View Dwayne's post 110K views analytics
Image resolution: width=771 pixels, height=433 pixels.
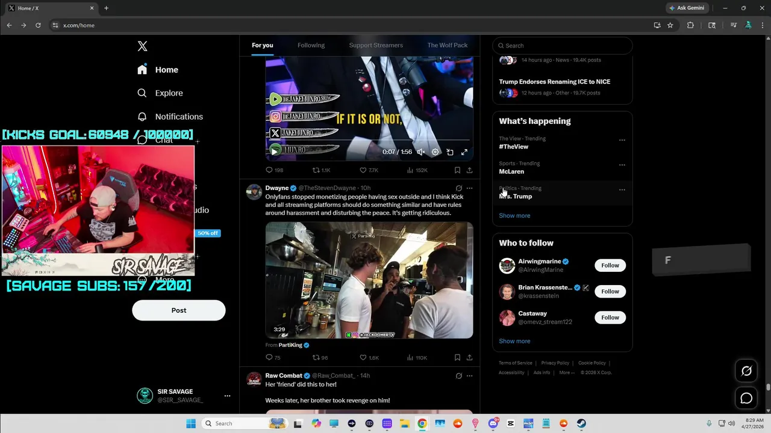417,358
